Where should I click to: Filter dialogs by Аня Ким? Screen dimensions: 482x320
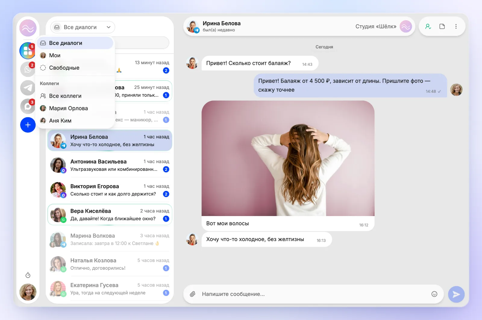coord(75,121)
